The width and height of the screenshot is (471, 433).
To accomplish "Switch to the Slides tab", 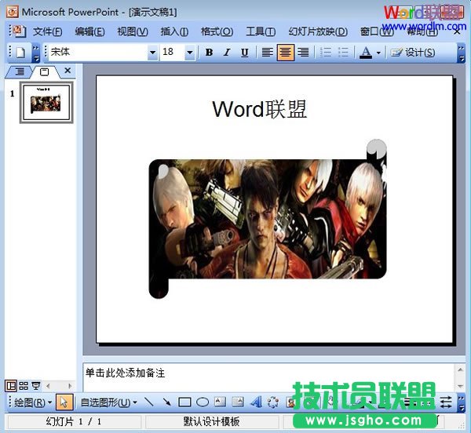I will [x=44, y=71].
